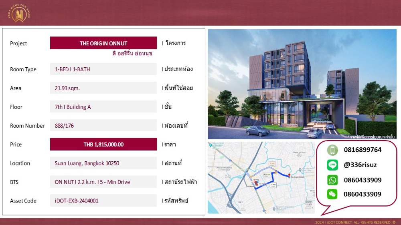The image size is (401, 225).
Task: Click the Price label
Action: 16,144
